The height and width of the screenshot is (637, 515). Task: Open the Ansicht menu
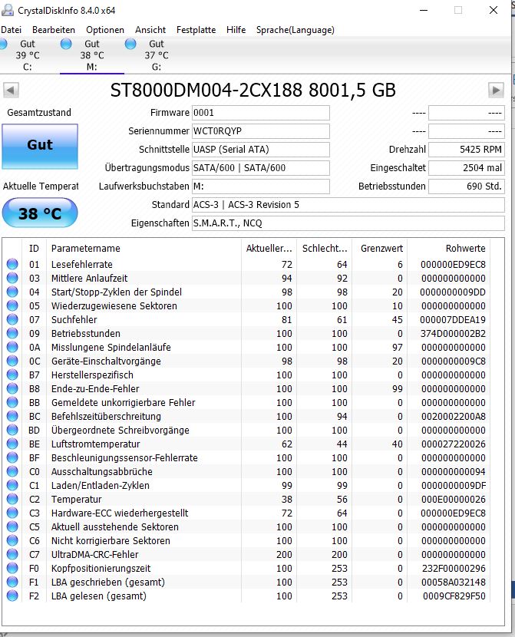[150, 30]
